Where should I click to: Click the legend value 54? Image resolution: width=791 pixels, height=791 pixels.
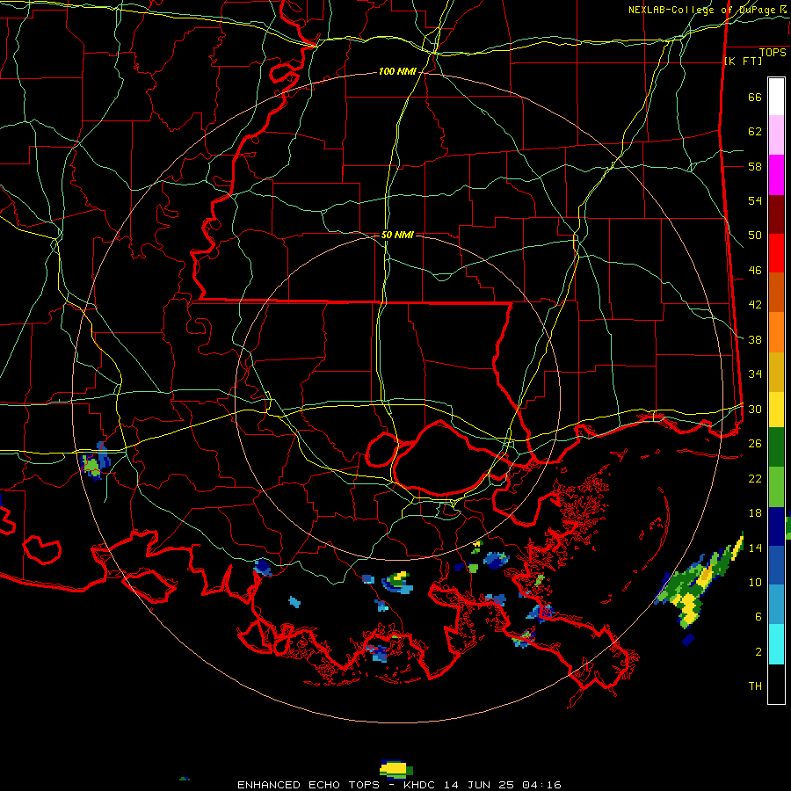pyautogui.click(x=755, y=200)
